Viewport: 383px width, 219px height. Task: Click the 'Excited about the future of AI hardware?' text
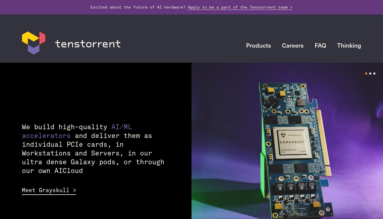click(138, 7)
